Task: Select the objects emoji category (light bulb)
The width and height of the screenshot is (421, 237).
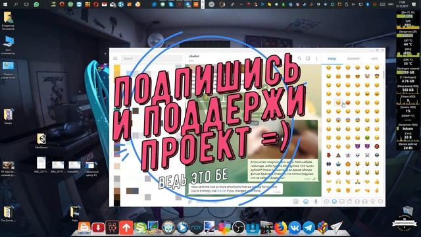Action: [373, 201]
